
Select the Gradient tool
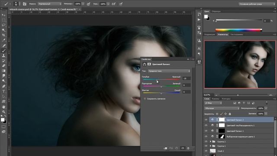click(3, 71)
